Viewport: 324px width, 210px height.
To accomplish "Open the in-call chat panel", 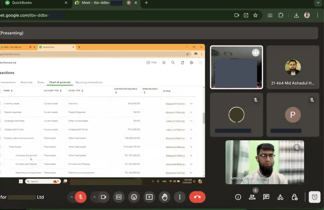I will coord(266,197).
